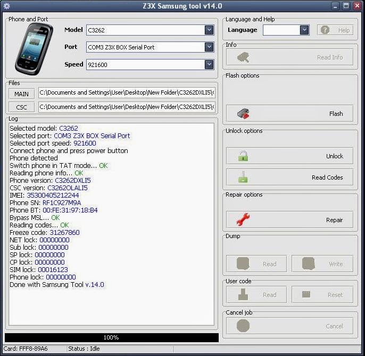Click the Read Info plug icon
This screenshot has width=365, height=356.
pyautogui.click(x=243, y=57)
